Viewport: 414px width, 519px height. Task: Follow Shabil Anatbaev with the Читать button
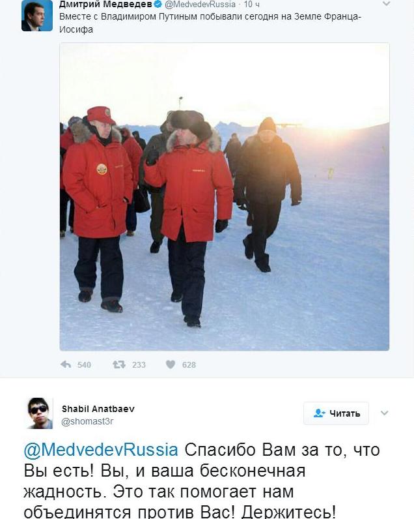tap(336, 413)
